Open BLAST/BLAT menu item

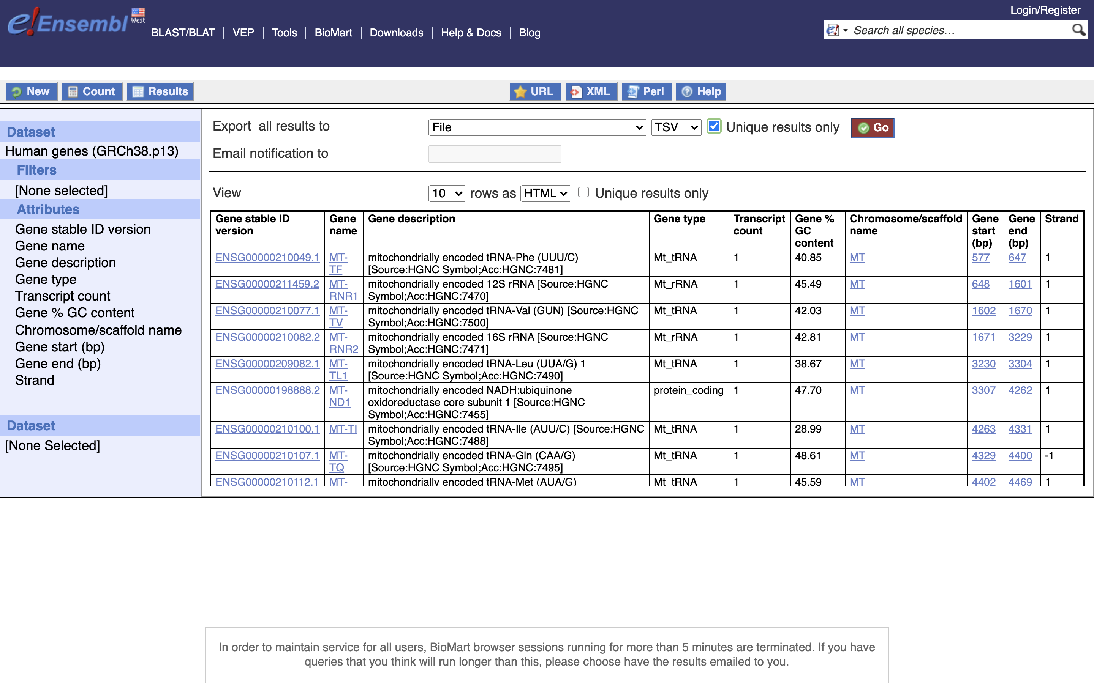(x=183, y=33)
